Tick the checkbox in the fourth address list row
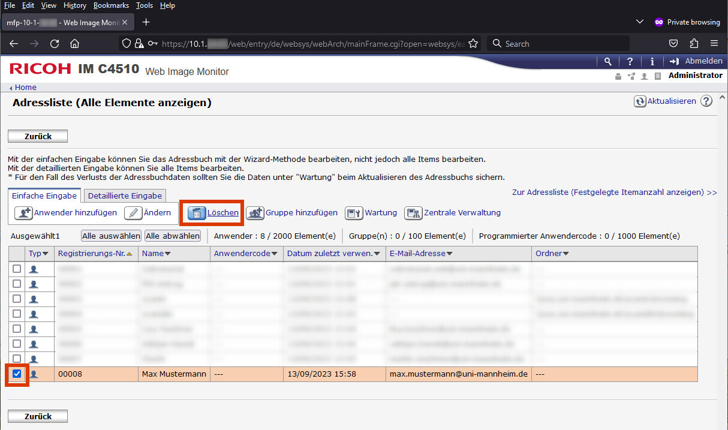 coord(17,314)
